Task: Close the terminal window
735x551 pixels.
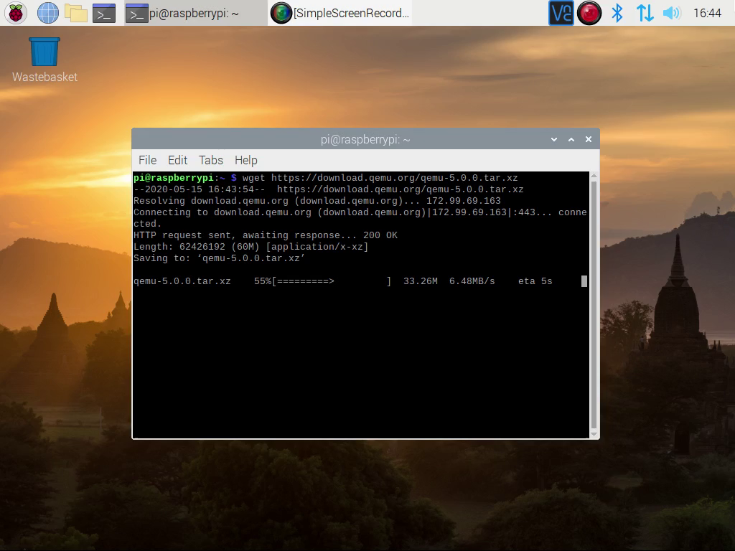Action: click(x=589, y=139)
